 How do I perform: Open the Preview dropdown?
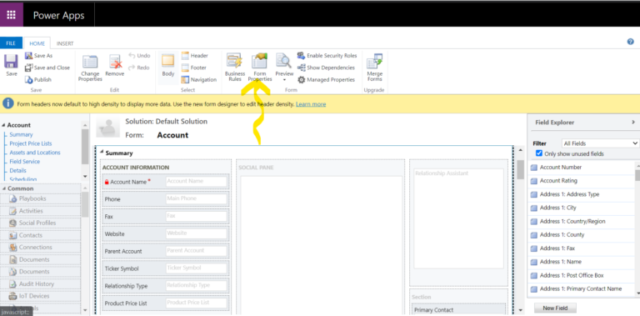(284, 68)
